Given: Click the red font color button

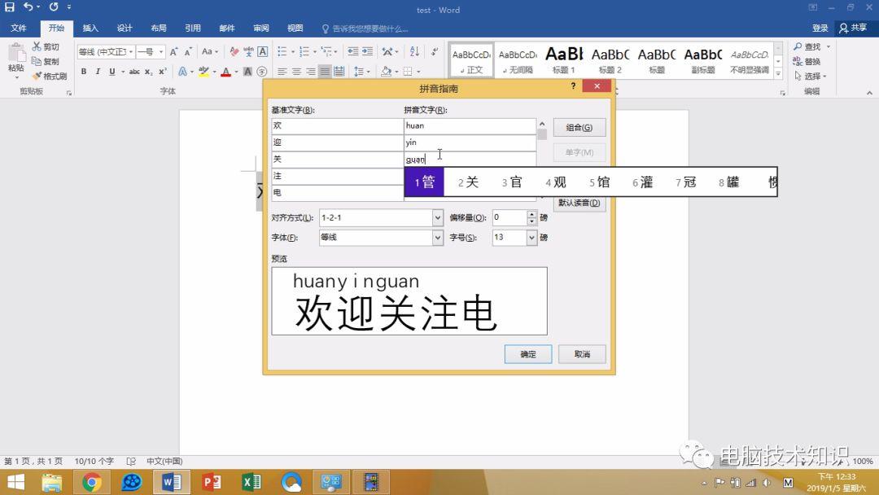Looking at the screenshot, I should tap(226, 71).
